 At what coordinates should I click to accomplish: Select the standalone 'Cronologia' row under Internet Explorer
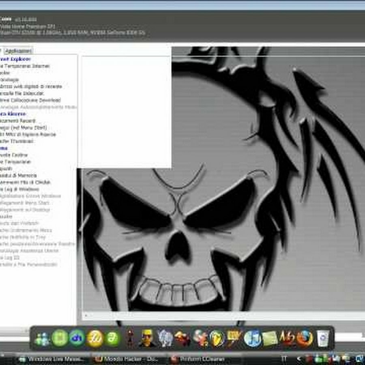pyautogui.click(x=9, y=79)
